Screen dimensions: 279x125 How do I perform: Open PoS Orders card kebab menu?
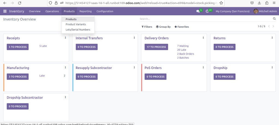tap(203, 67)
